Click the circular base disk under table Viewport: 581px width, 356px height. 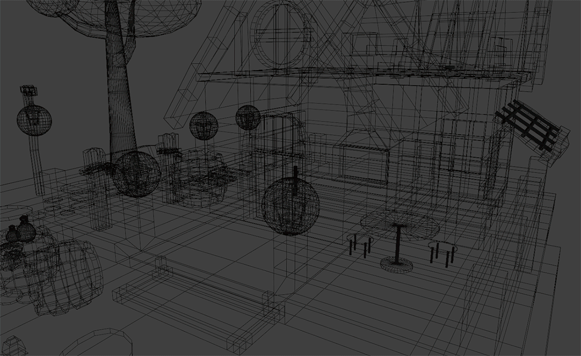click(x=397, y=263)
